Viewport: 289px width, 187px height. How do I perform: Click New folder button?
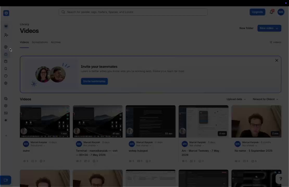246,28
